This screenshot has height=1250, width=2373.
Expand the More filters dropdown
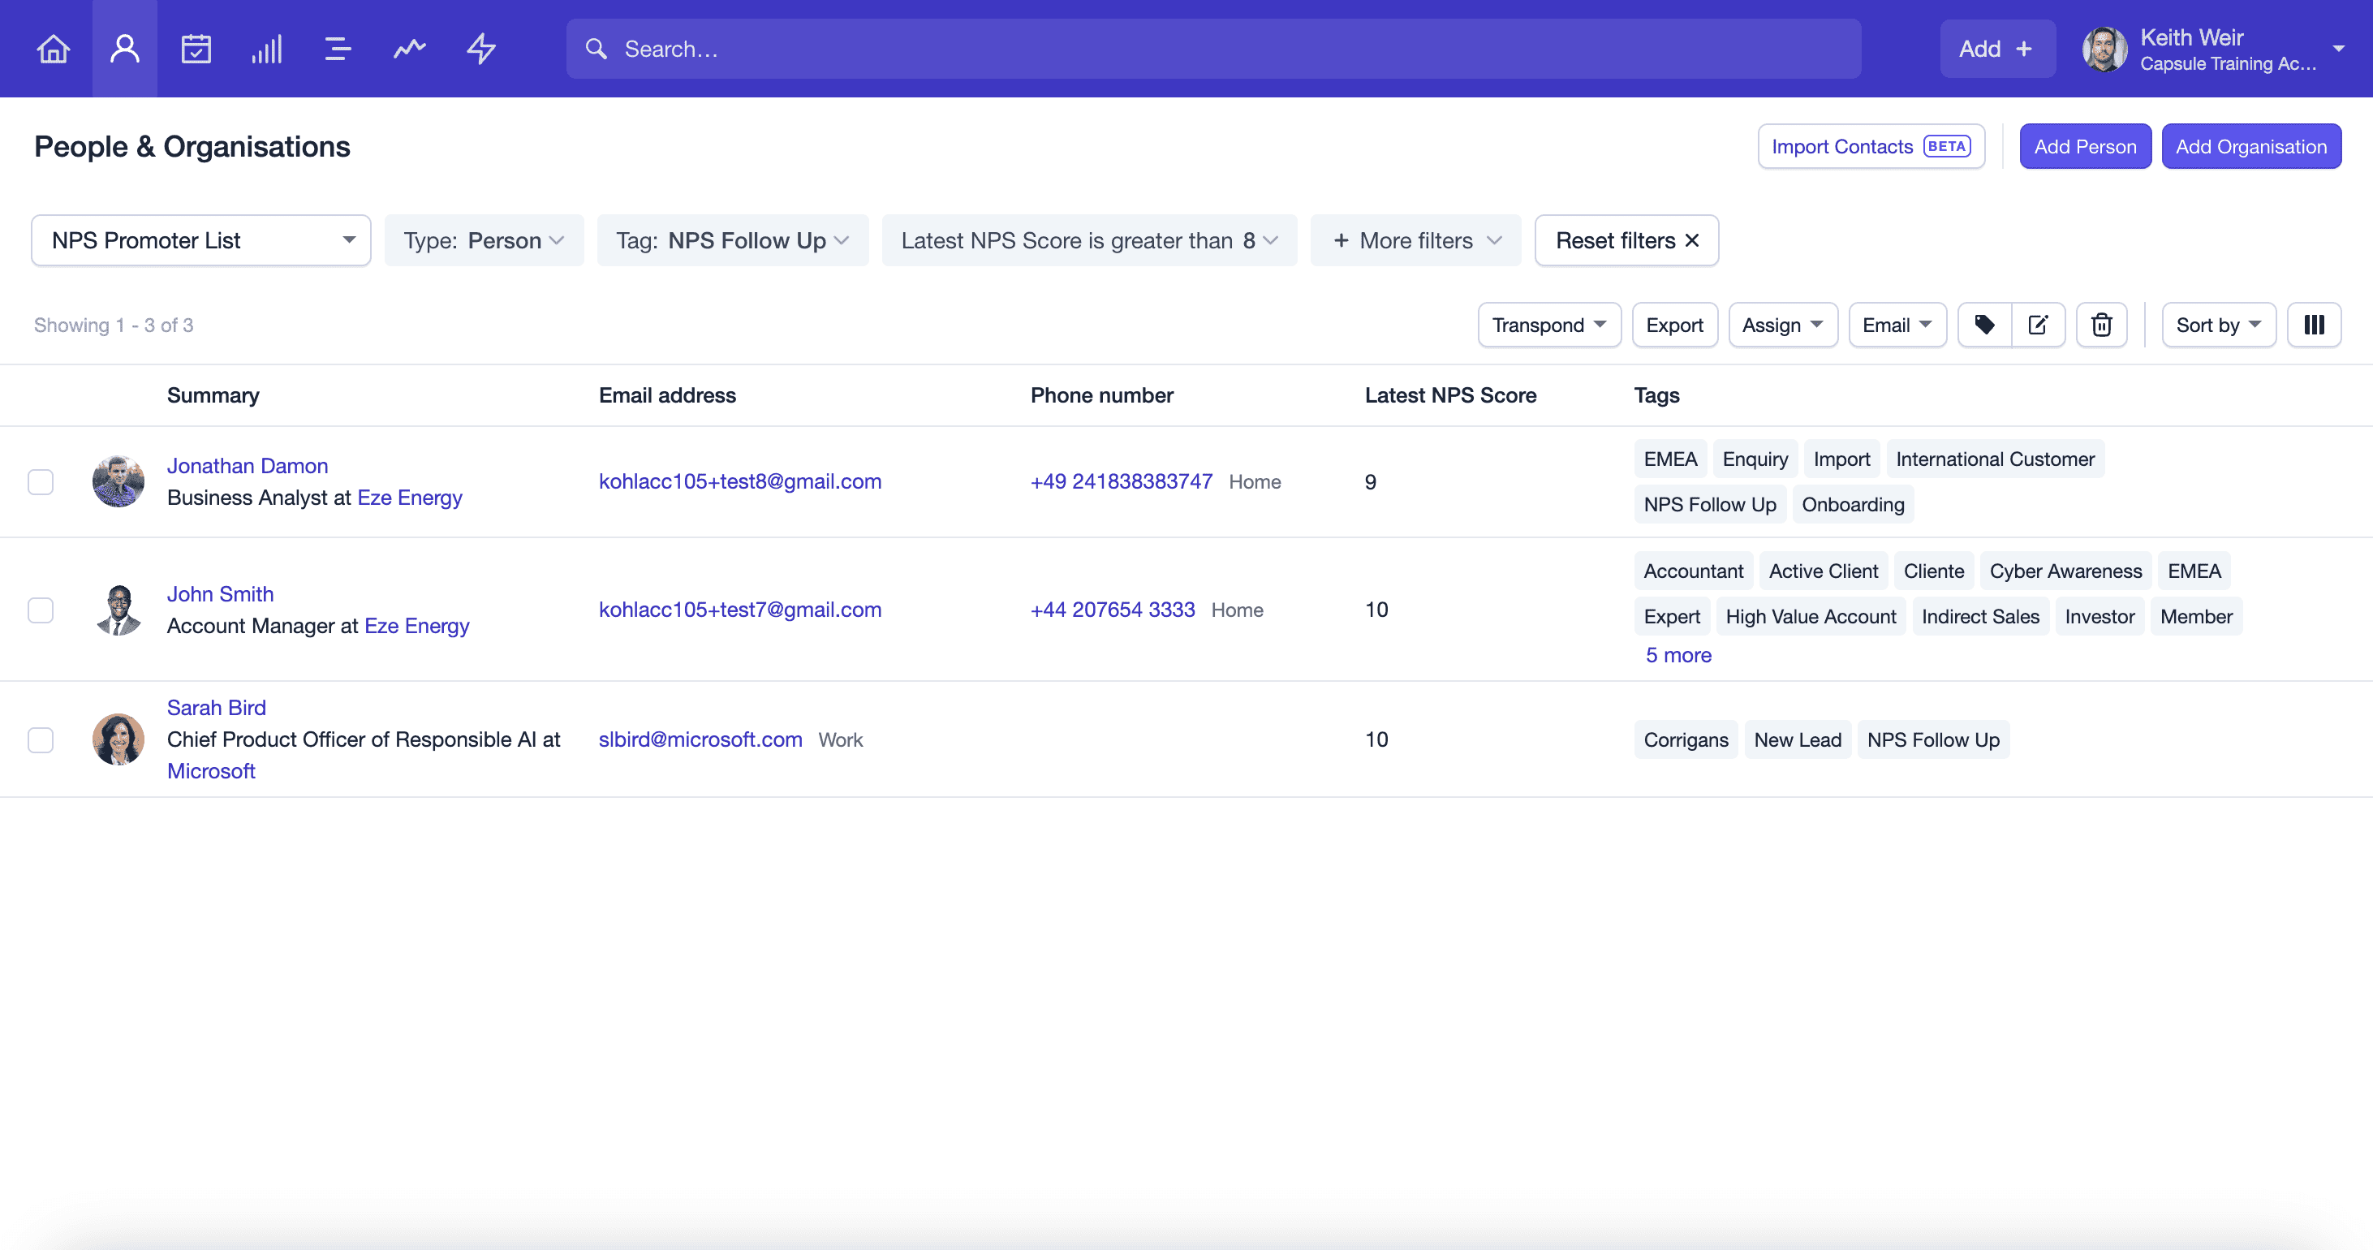tap(1416, 240)
